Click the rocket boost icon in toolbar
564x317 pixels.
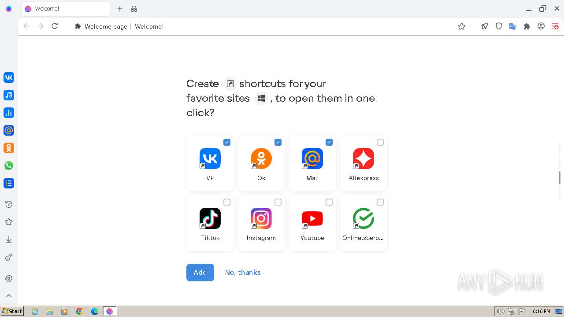(485, 26)
